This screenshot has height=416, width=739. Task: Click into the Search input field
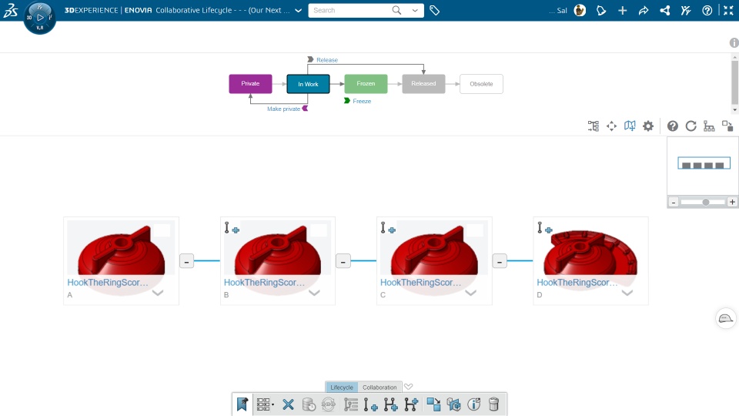pyautogui.click(x=349, y=10)
